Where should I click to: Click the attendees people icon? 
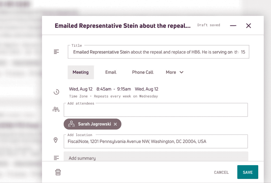click(56, 110)
